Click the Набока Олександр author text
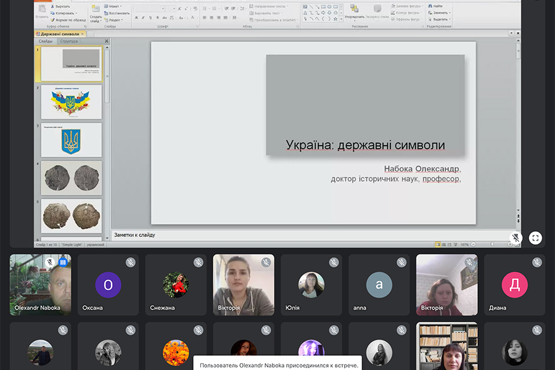This screenshot has width=555, height=370. (422, 169)
